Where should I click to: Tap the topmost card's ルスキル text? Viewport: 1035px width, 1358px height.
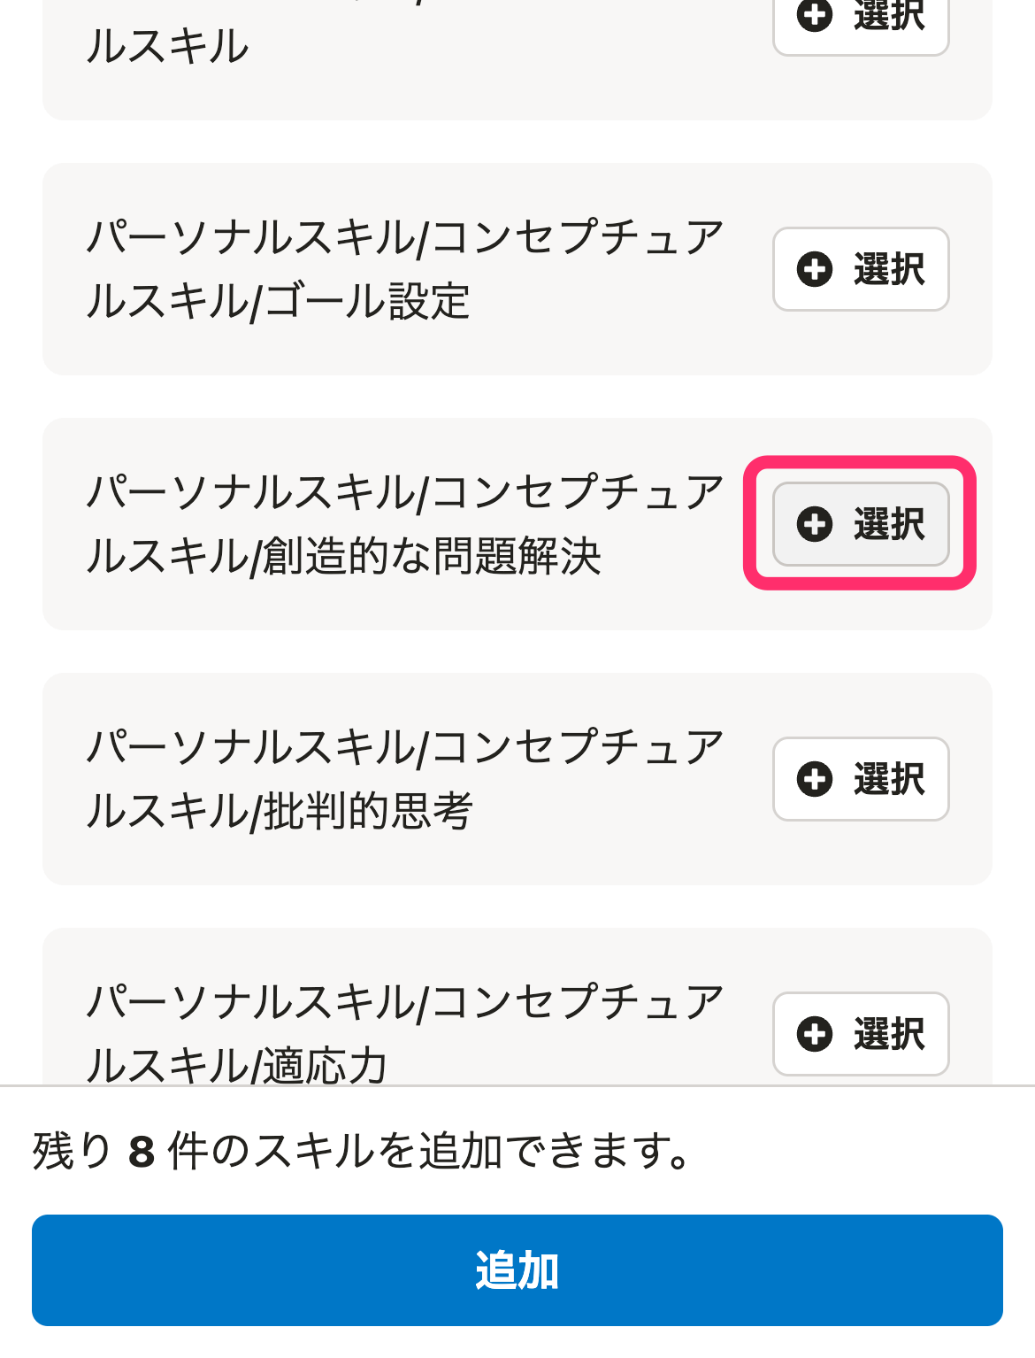[x=168, y=46]
